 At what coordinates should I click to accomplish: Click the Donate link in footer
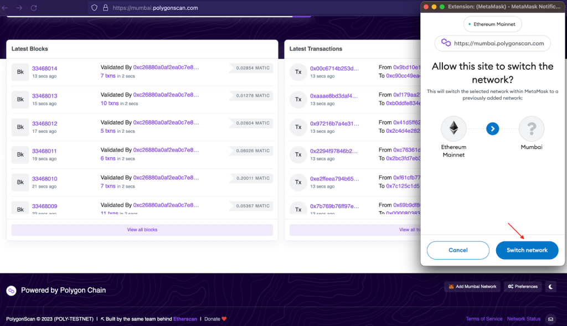(212, 319)
